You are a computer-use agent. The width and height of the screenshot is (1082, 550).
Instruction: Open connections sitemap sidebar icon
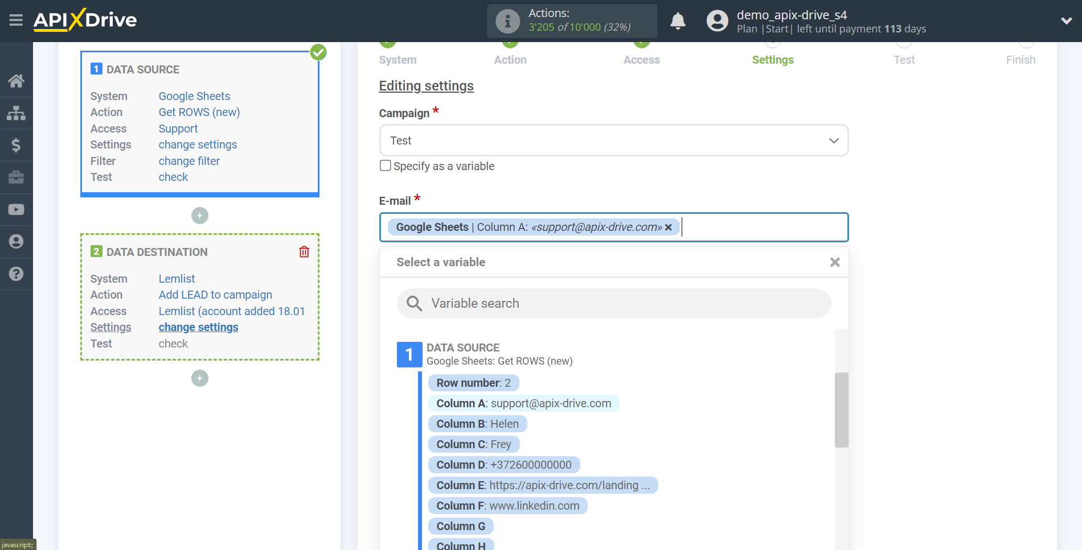(16, 113)
